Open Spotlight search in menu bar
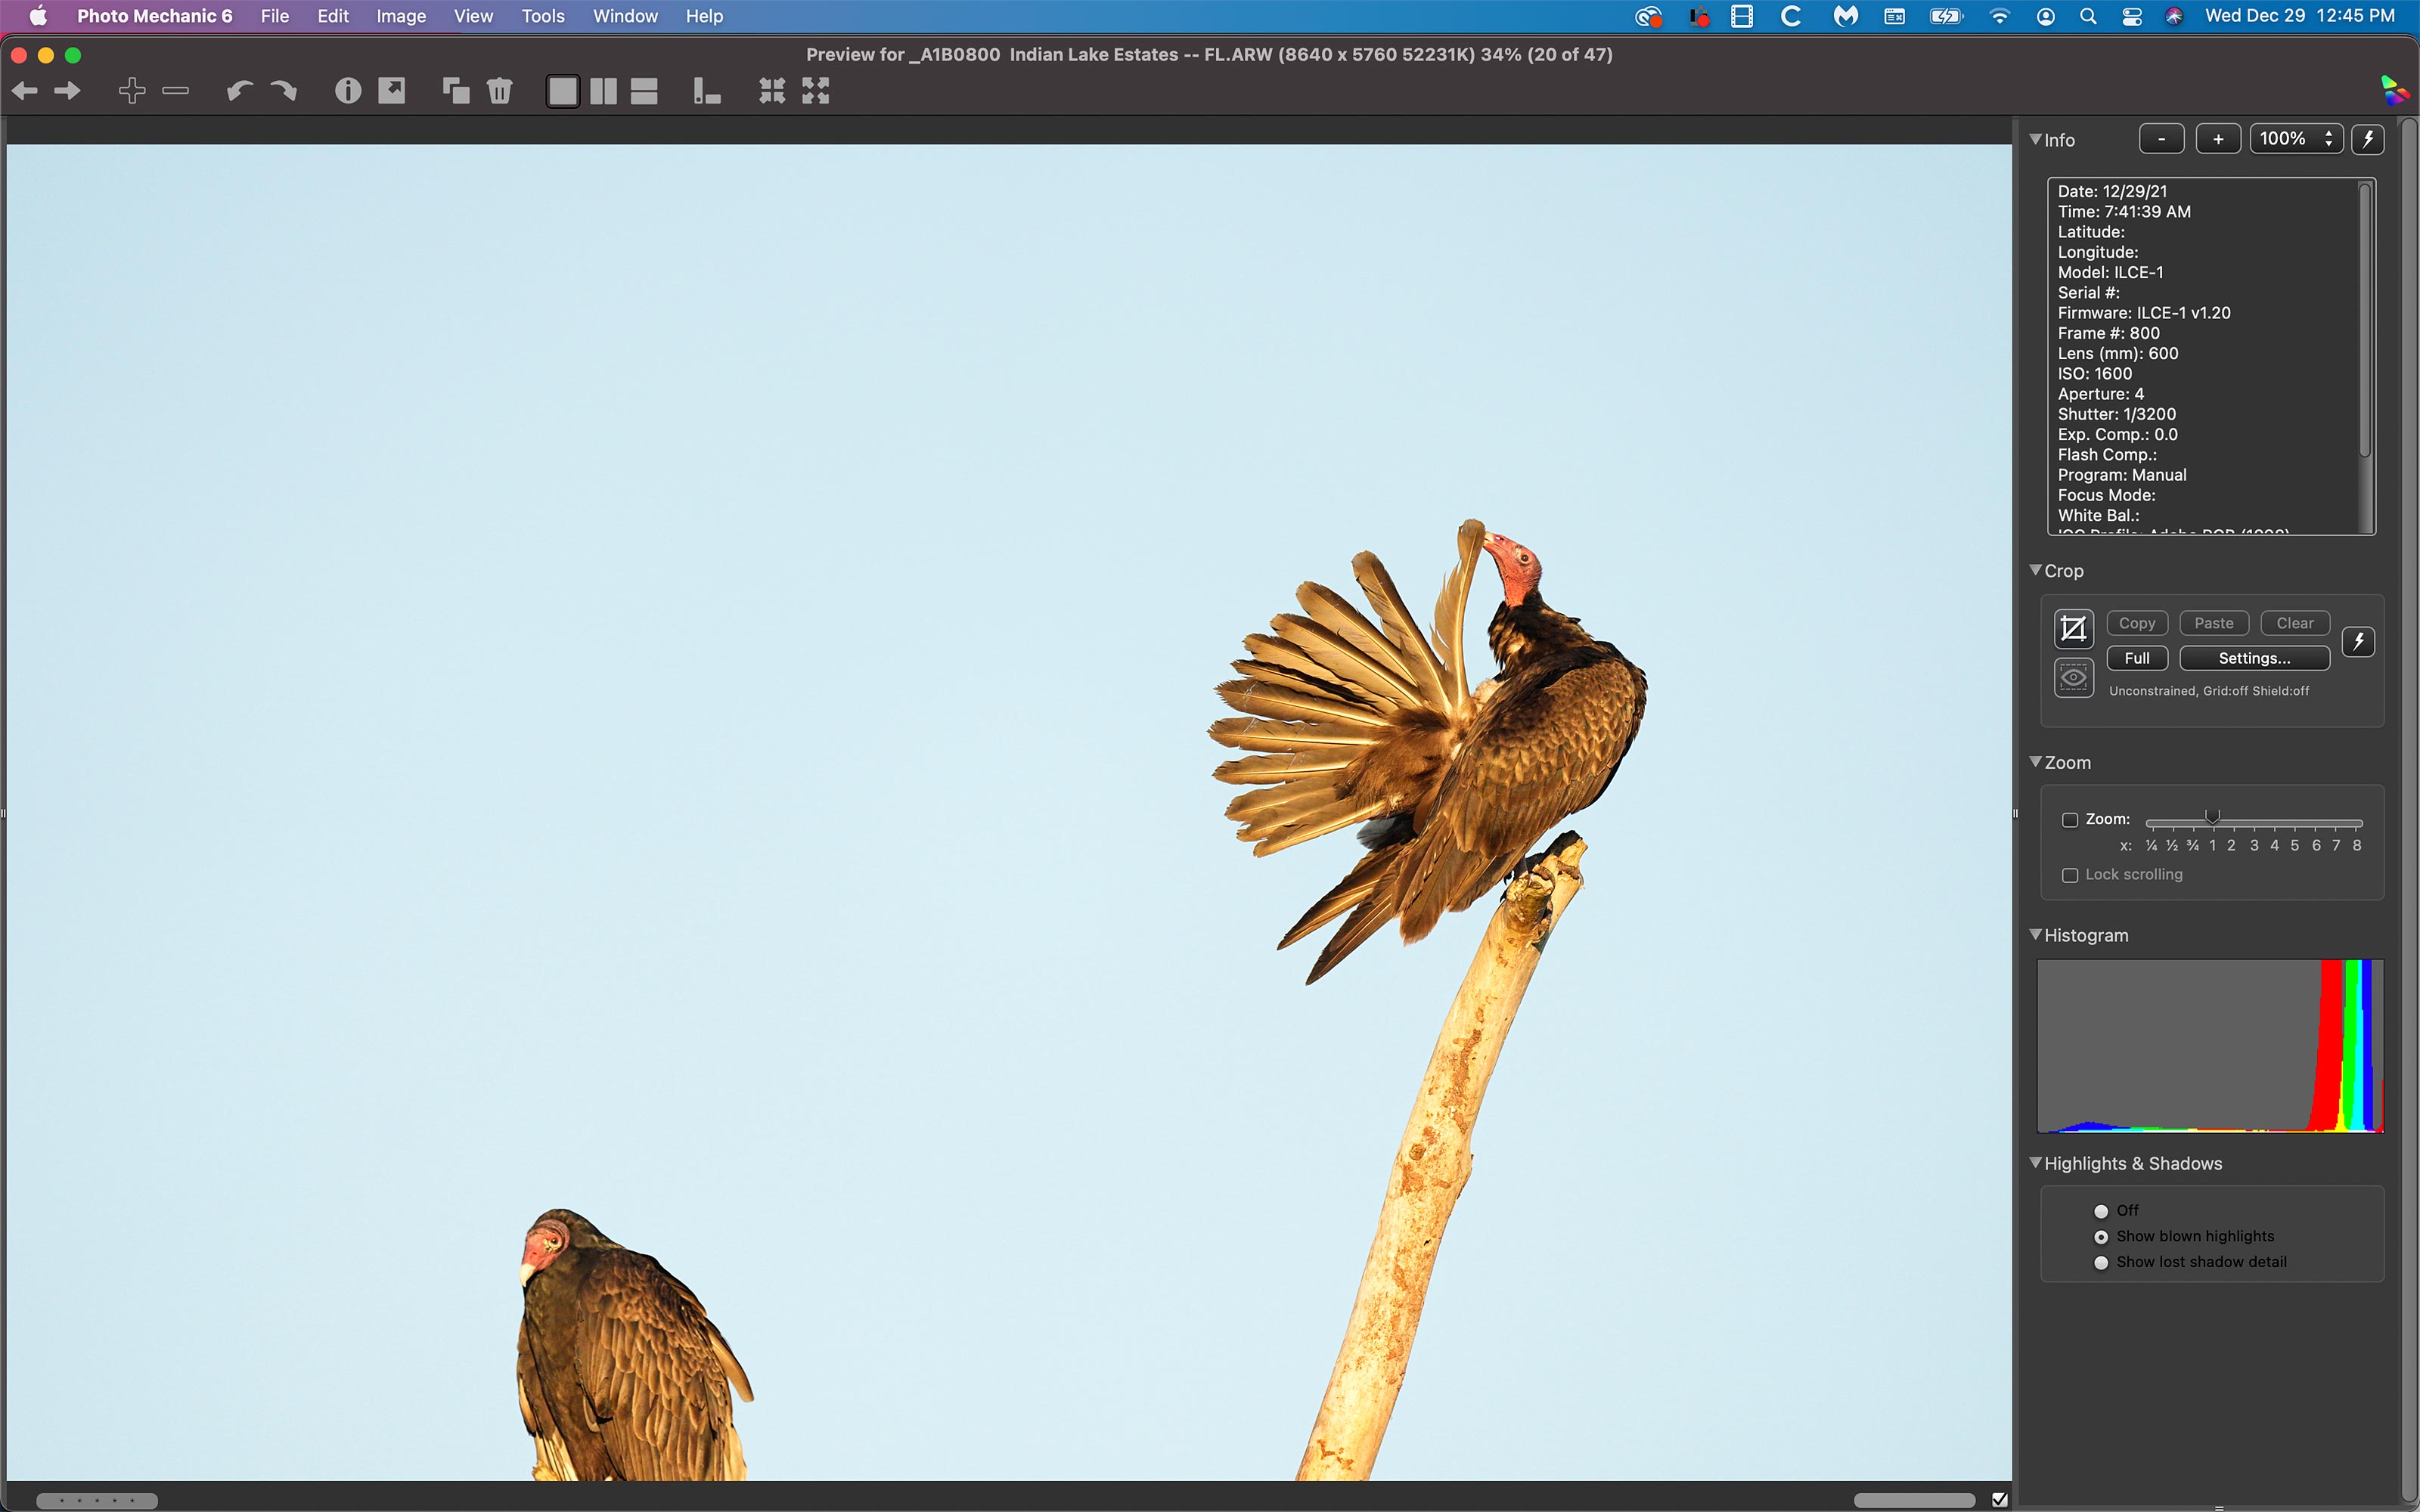The image size is (2420, 1512). (2088, 16)
